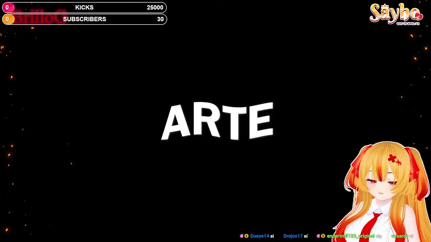Open chat user Dueye14
Viewport: 431px width, 242px height.
click(x=260, y=236)
